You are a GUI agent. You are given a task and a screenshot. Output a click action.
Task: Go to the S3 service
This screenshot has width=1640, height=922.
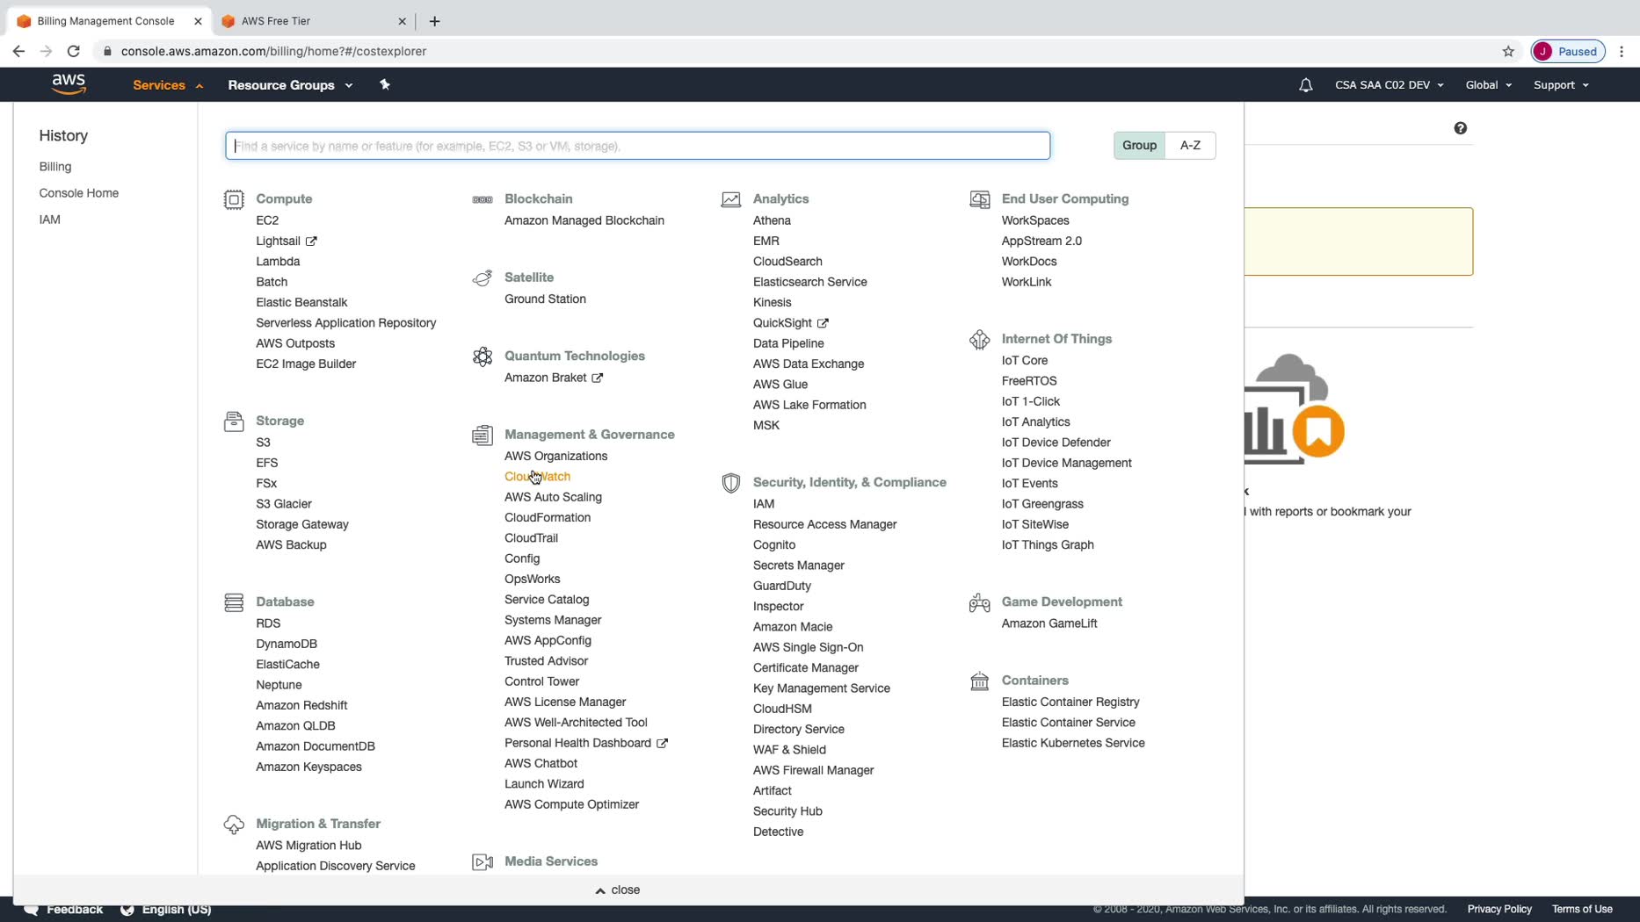(263, 443)
